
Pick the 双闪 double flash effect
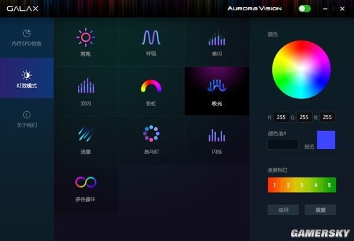pos(86,91)
